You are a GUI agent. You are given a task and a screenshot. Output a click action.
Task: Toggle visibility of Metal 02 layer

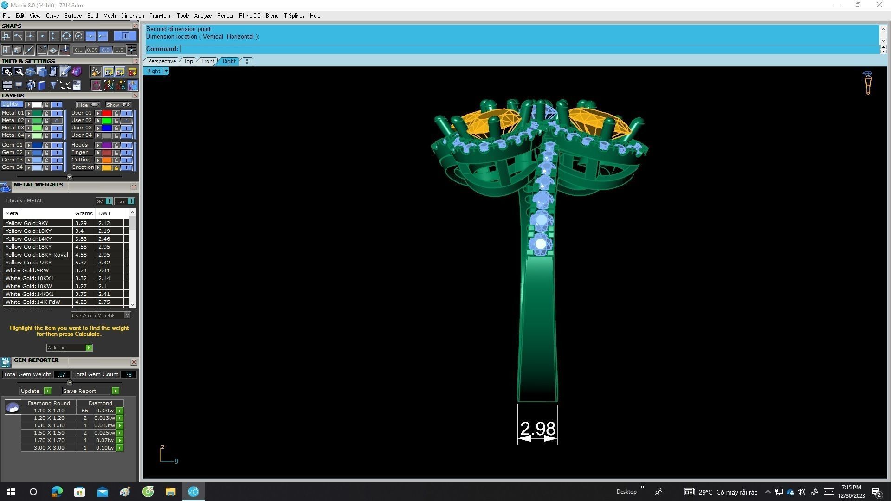[x=57, y=121]
